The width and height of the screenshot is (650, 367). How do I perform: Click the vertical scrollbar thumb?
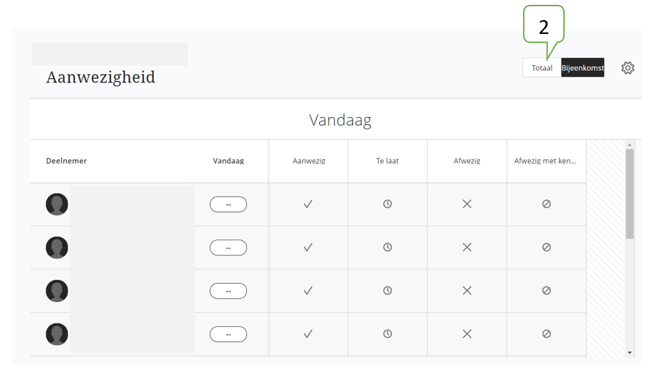630,194
